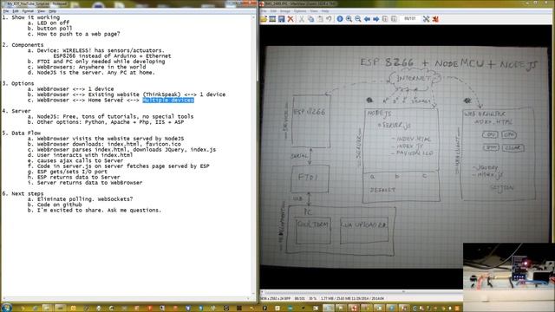Click 'b. Code on github' line
Screen dimensions: 555x312
55,205
